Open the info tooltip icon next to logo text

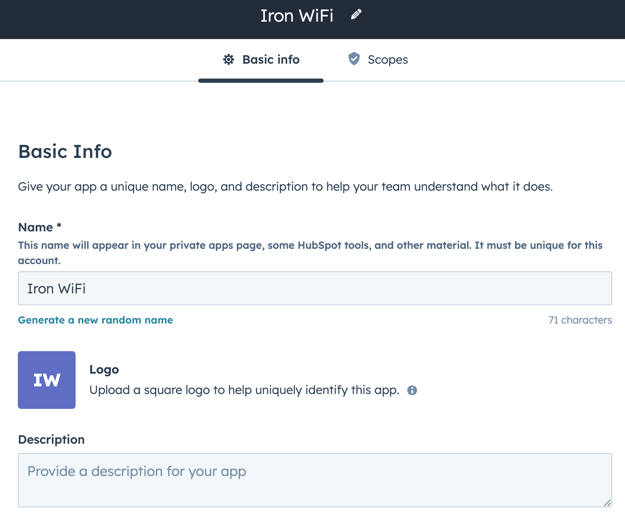(x=412, y=390)
